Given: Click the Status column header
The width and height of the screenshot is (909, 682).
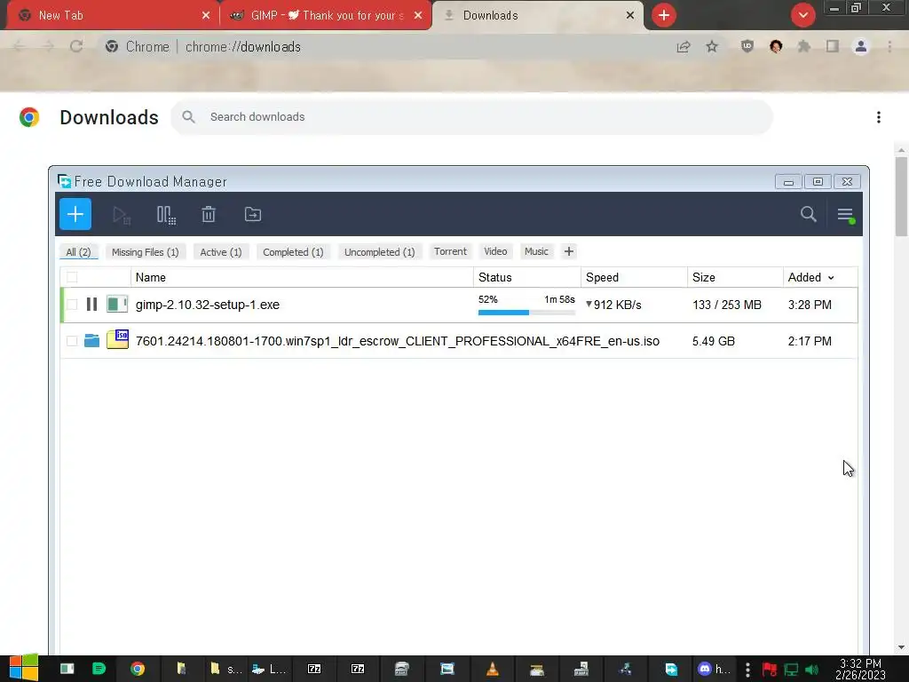Looking at the screenshot, I should coord(527,277).
